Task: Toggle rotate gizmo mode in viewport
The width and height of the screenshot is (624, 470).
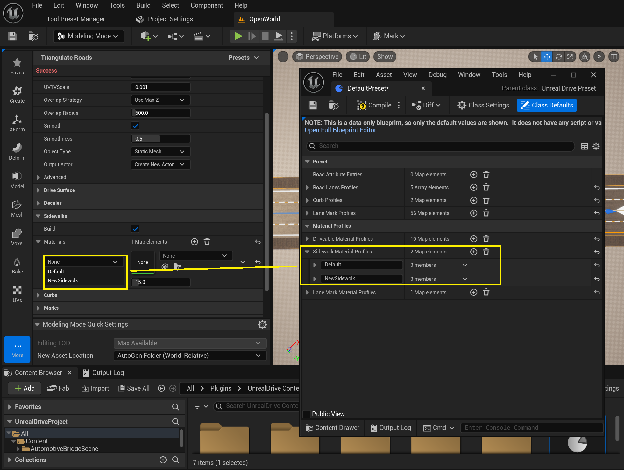Action: coord(558,57)
